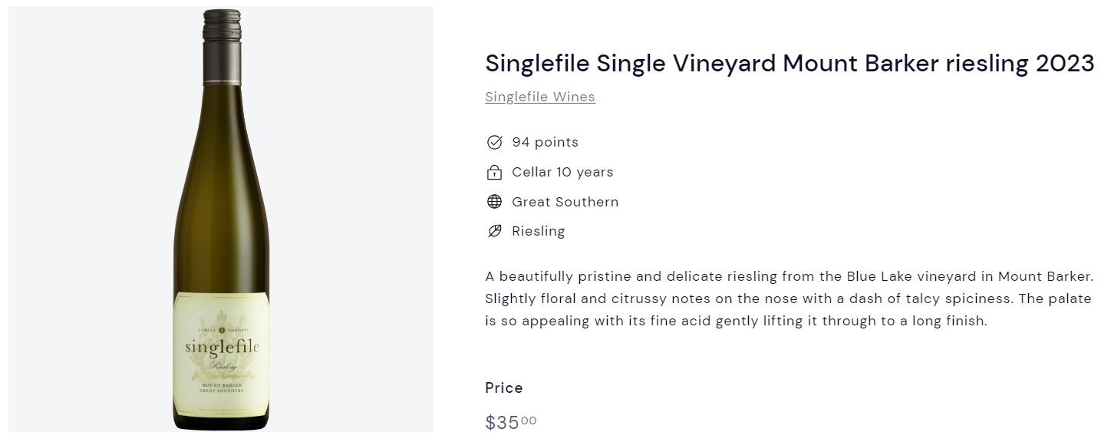The width and height of the screenshot is (1111, 442).
Task: Click the word Riesling on bottle label
Action: tap(222, 368)
